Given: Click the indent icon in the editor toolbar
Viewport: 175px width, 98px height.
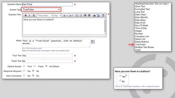Looking at the screenshot, I should 89,16.
